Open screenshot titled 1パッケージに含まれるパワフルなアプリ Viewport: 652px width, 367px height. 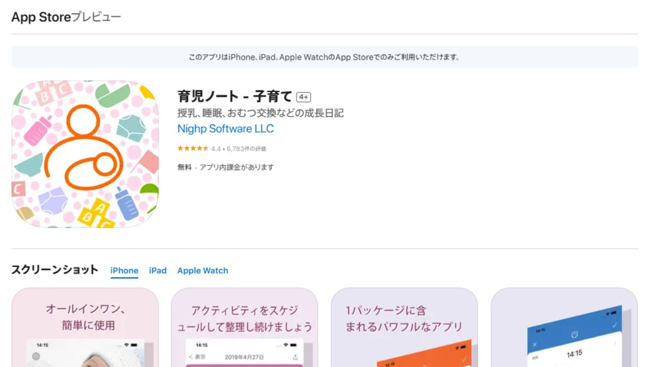tap(404, 327)
